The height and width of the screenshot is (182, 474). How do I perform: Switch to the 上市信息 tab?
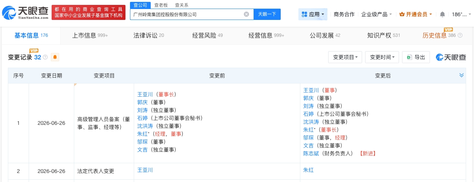(x=90, y=35)
